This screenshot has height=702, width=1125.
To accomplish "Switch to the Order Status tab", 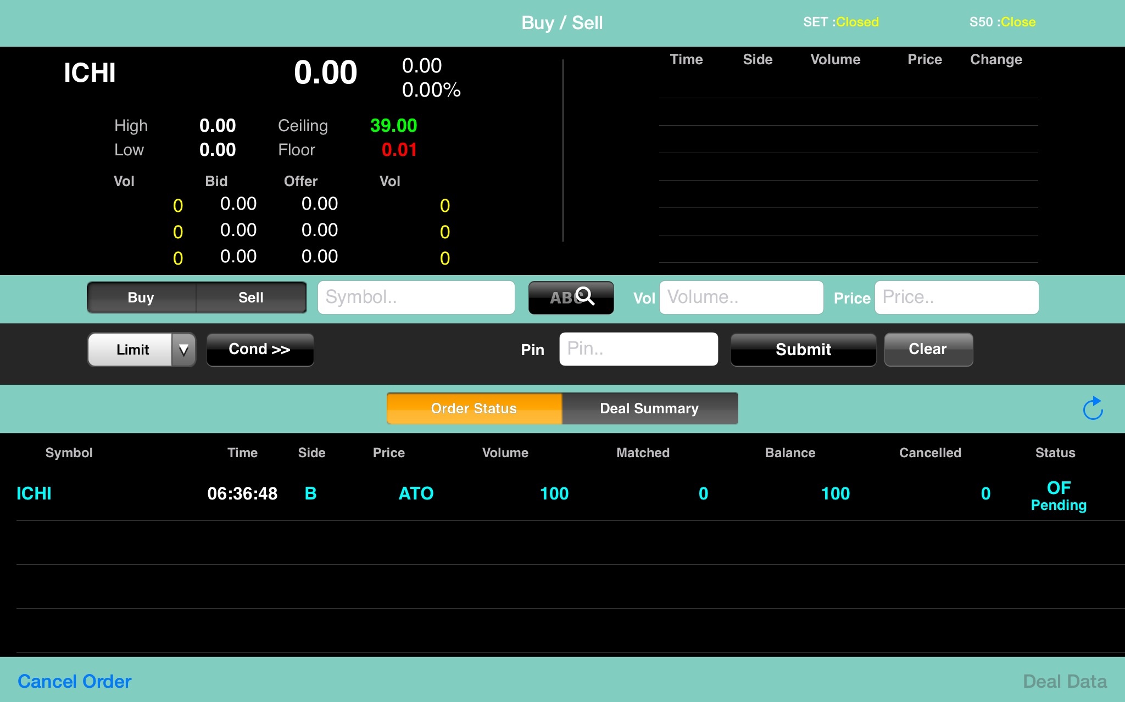I will tap(474, 408).
